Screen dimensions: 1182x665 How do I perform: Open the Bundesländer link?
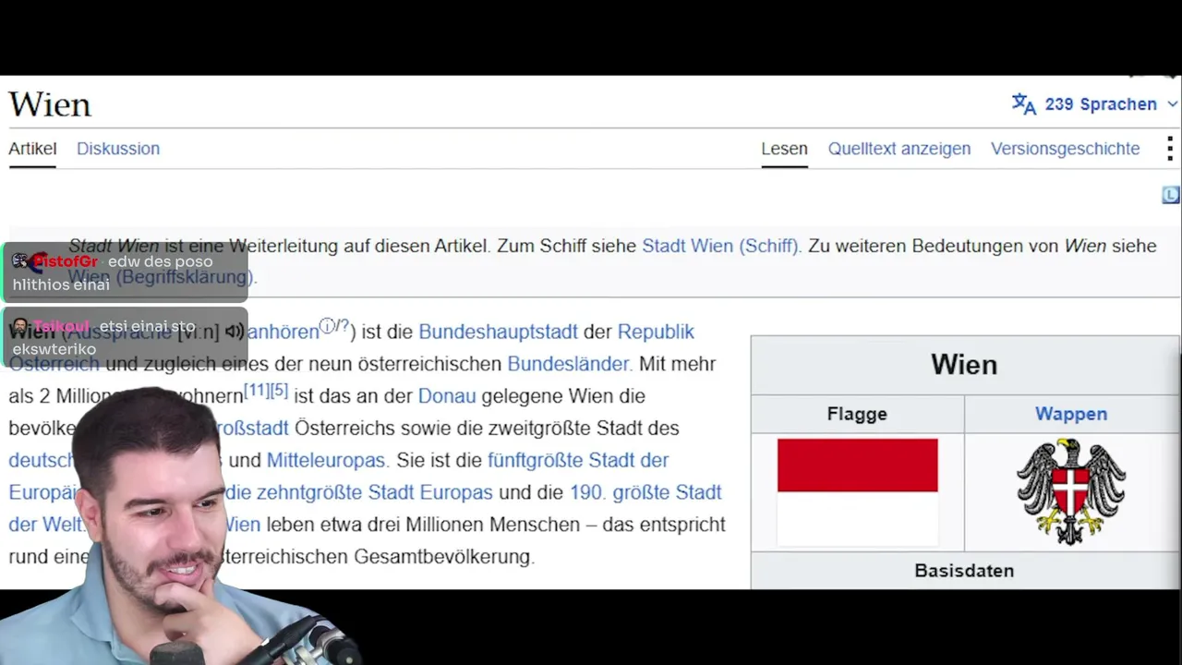(568, 364)
